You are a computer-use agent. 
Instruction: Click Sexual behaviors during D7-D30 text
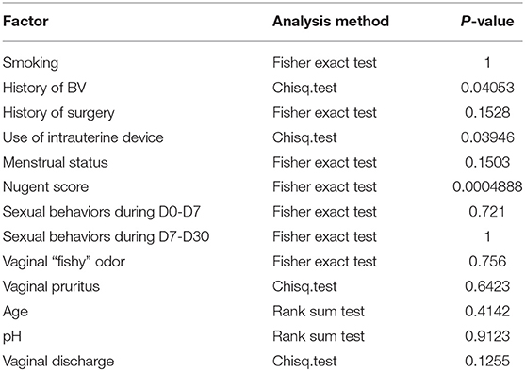tap(107, 236)
